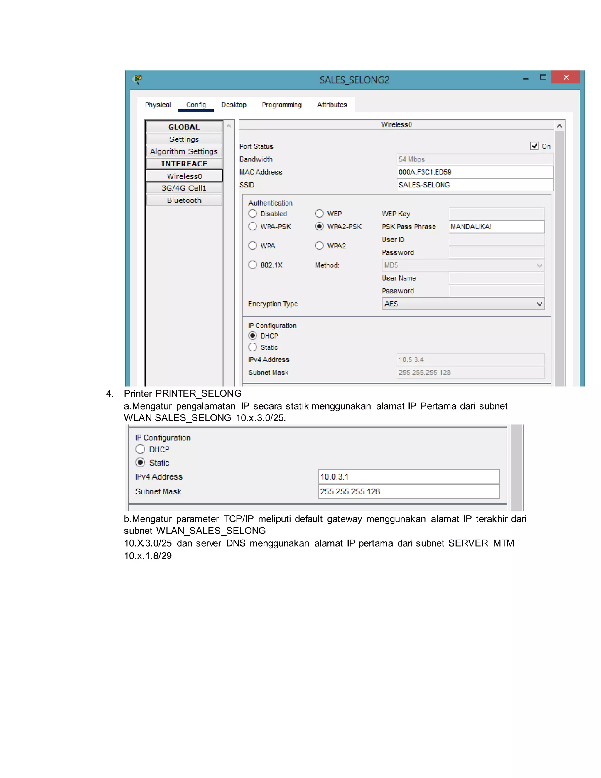Toggle the Port Status On checkbox
The height and width of the screenshot is (778, 601).
534,146
